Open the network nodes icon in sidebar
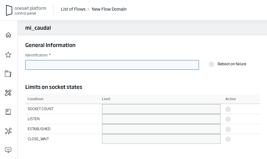267x159 pixels. (9, 131)
